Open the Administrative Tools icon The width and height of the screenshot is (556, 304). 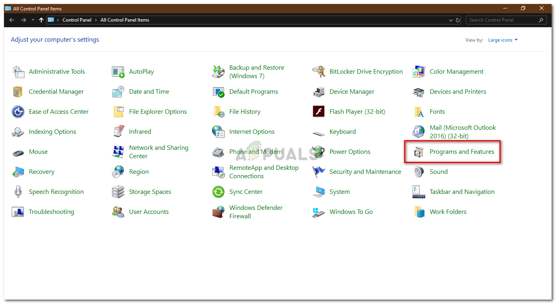[x=18, y=72]
